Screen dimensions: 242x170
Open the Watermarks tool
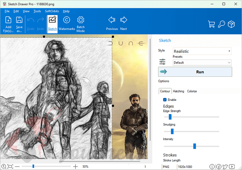pos(67,24)
